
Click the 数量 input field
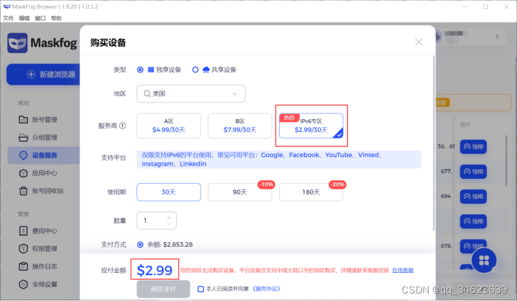coord(156,221)
